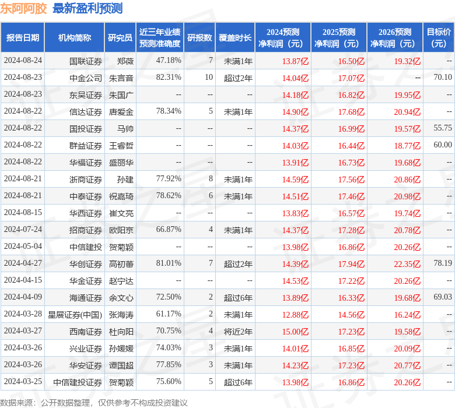
Task: Select the 机构简称 column header
Action: click(x=75, y=38)
